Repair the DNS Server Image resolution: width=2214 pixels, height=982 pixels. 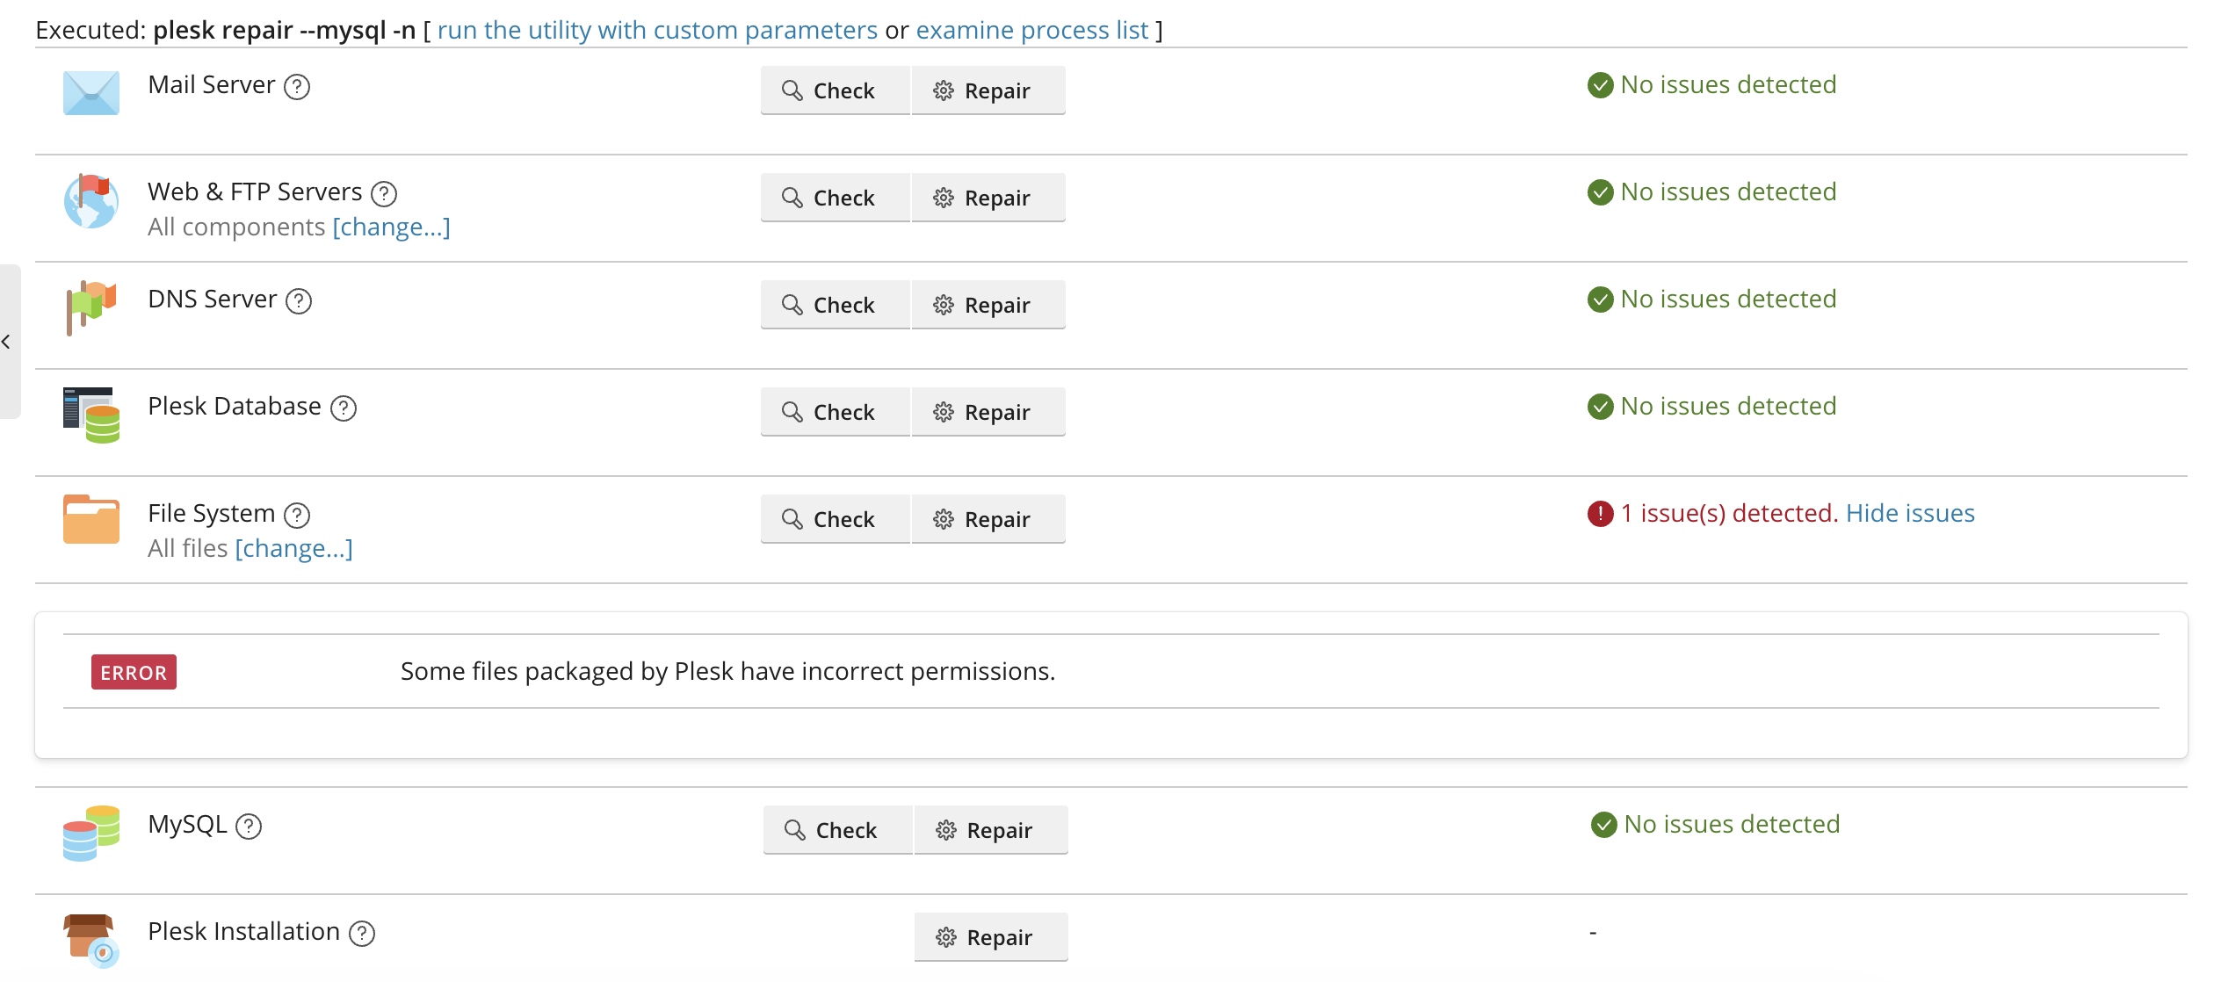pos(988,305)
